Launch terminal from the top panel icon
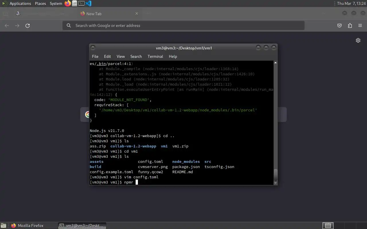367x229 pixels. [x=81, y=3]
